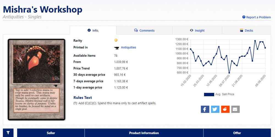Click the Product Information column header
Viewport: 275px width, 137px height.
(x=144, y=133)
